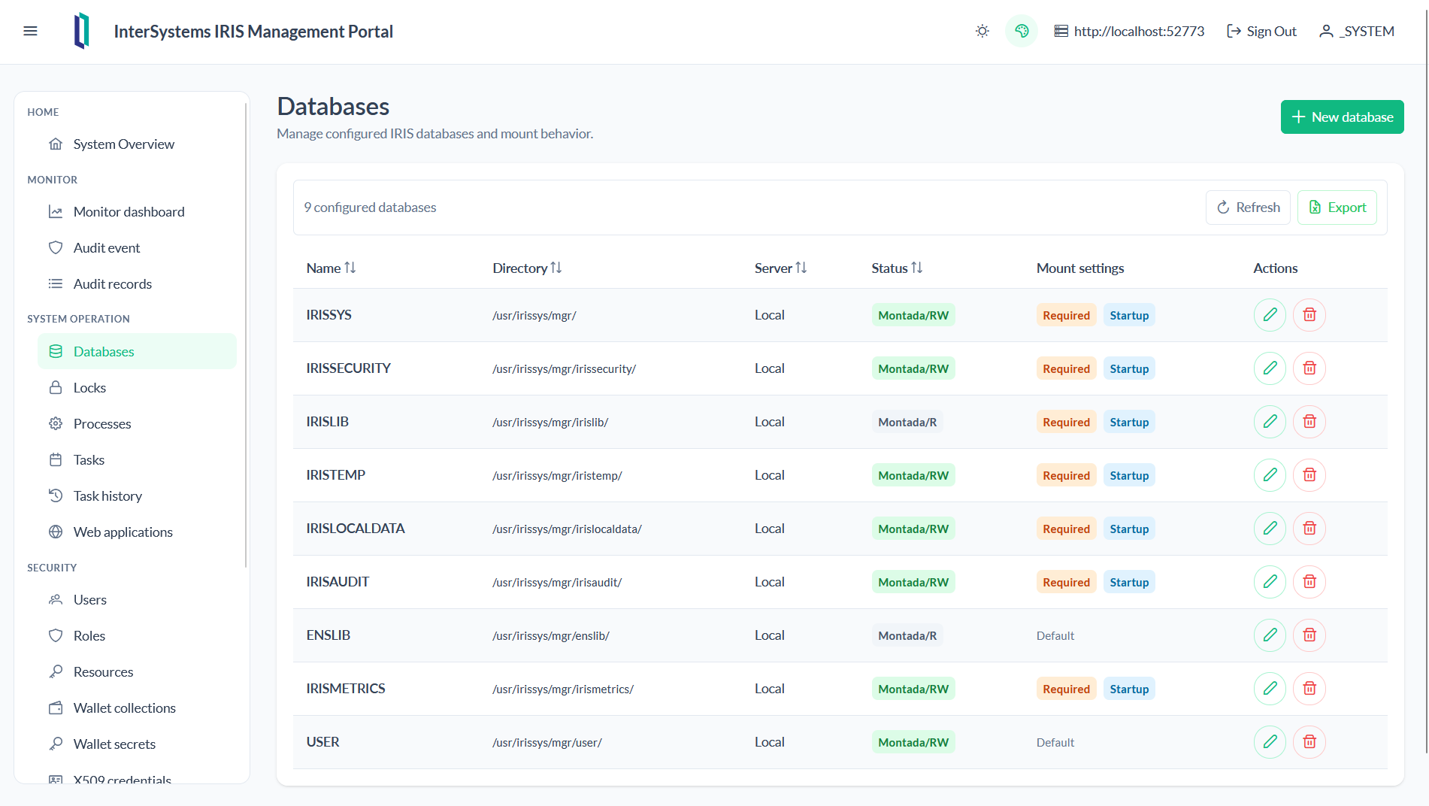Click the Local server cell for IRISSYS

click(770, 315)
